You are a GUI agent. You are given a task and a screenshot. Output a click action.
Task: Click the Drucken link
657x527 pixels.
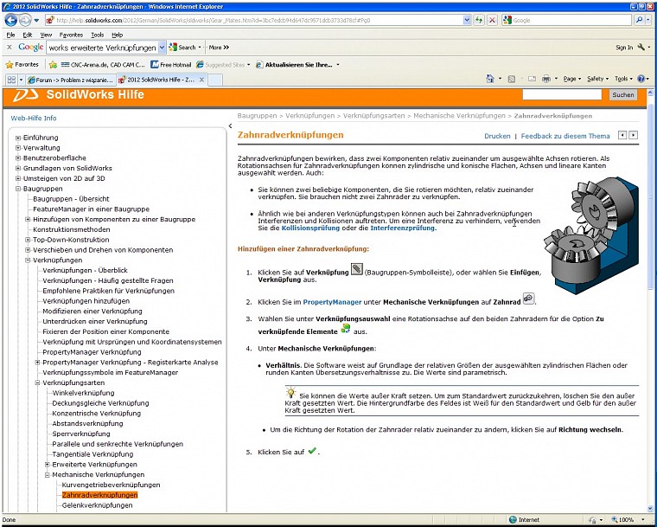pos(497,136)
